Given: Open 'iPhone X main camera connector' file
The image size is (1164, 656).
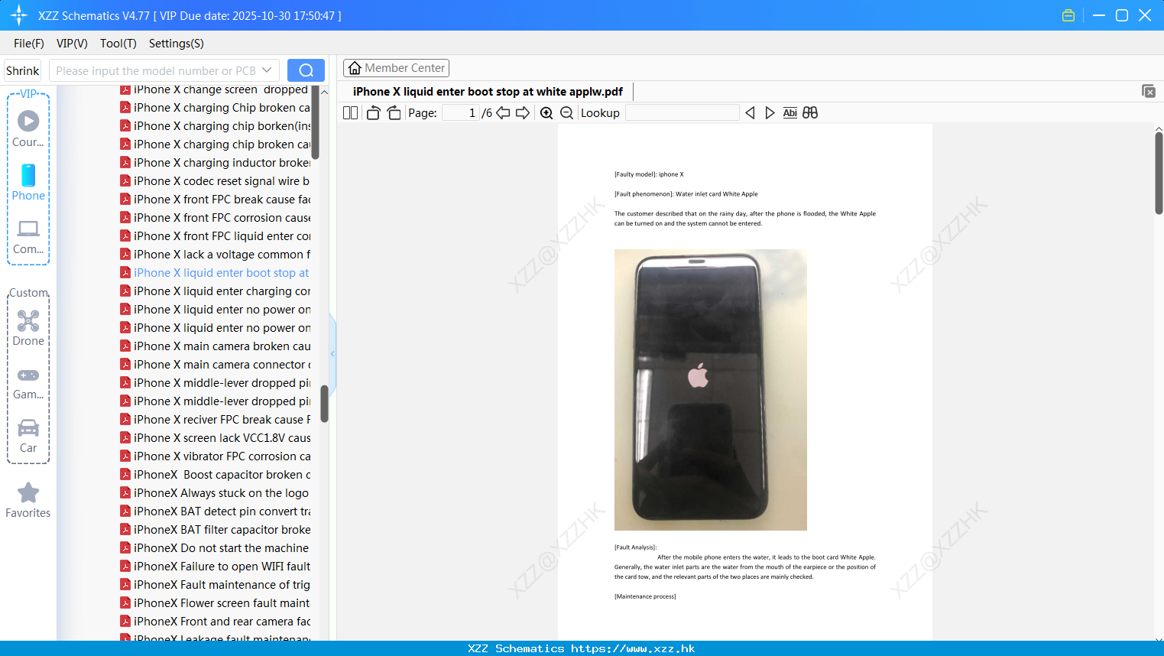Looking at the screenshot, I should tap(216, 365).
